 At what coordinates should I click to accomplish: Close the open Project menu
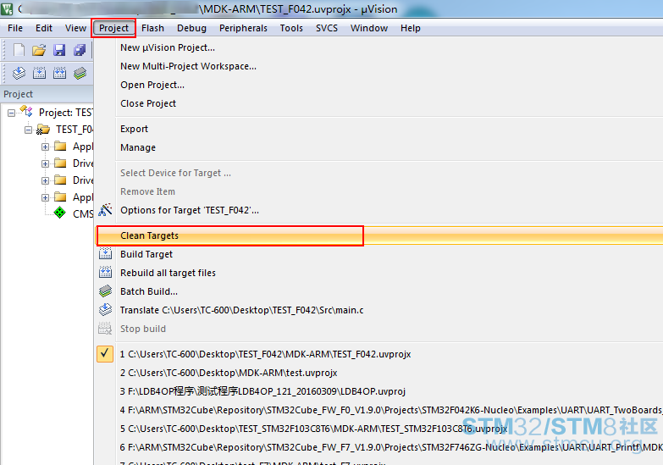click(113, 28)
